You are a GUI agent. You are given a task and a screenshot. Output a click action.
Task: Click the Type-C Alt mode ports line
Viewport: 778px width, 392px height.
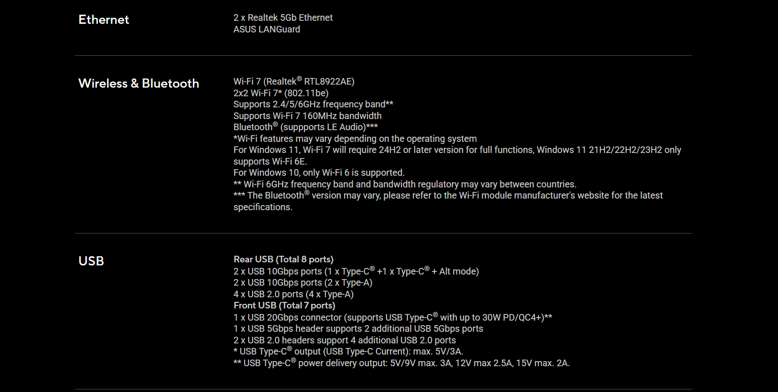pos(356,271)
